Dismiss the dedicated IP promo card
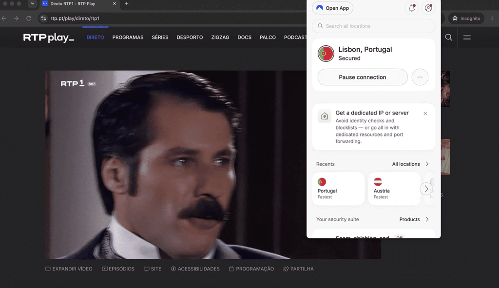 (425, 113)
